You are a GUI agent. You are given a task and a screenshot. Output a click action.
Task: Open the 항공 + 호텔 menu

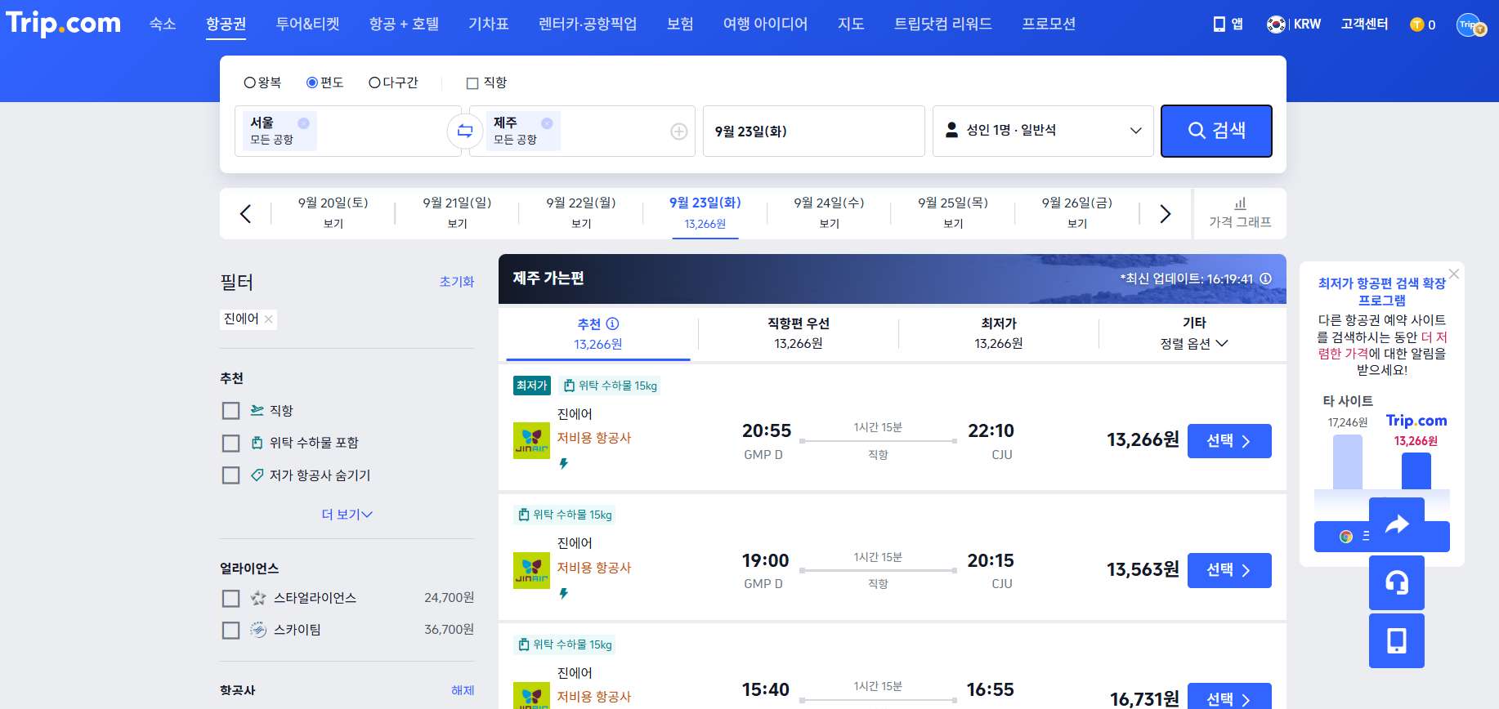tap(404, 25)
